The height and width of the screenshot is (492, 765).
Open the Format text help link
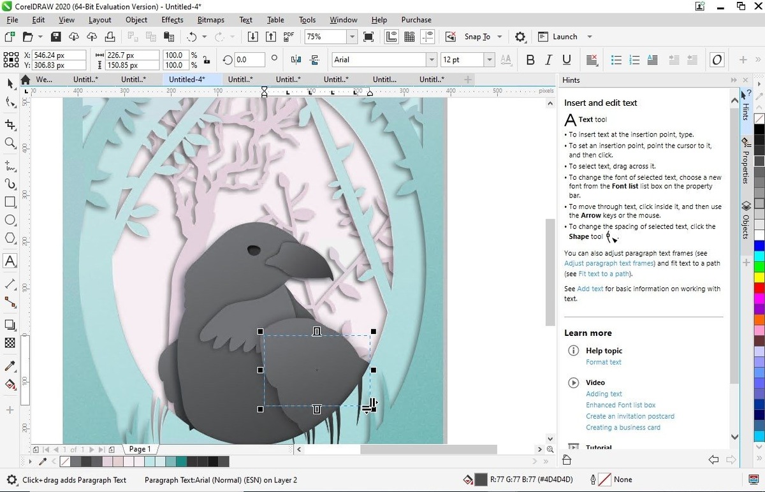point(603,362)
